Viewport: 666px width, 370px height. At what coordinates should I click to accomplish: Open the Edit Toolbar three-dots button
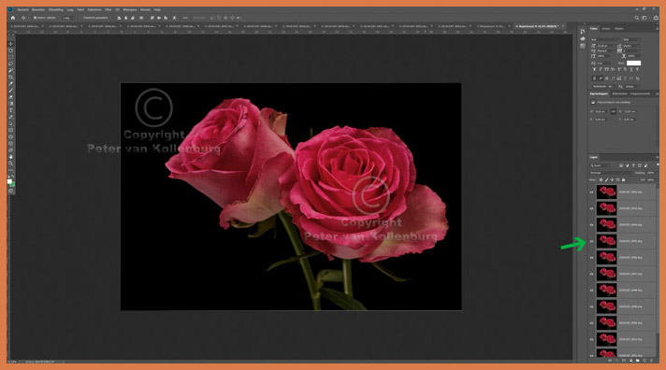(x=10, y=170)
